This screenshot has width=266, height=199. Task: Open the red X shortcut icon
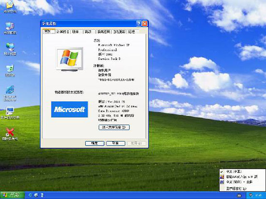[10, 134]
